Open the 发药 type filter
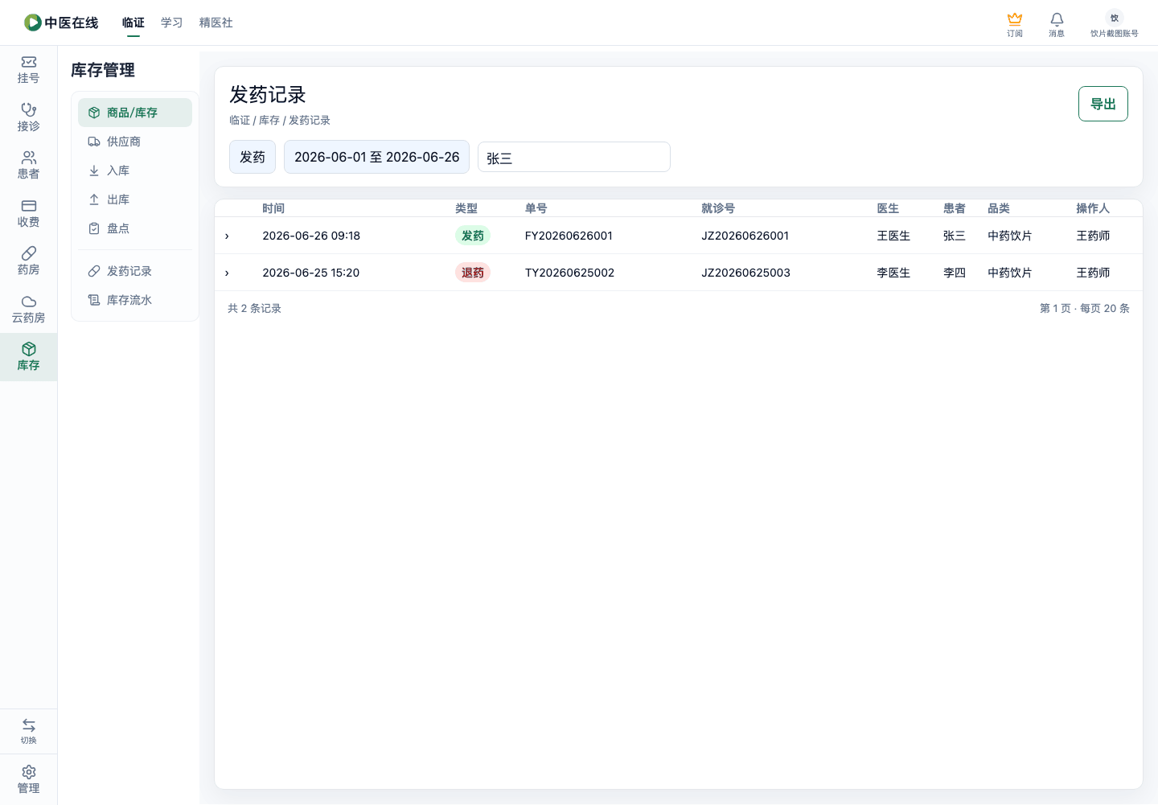The image size is (1158, 805). click(x=253, y=157)
